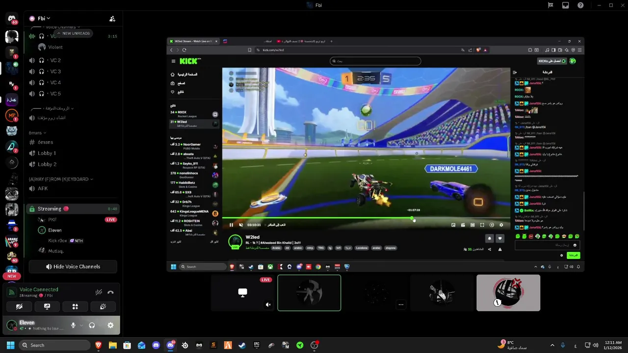Mute the microphone next to Eleven
This screenshot has height=353, width=628.
(x=73, y=325)
